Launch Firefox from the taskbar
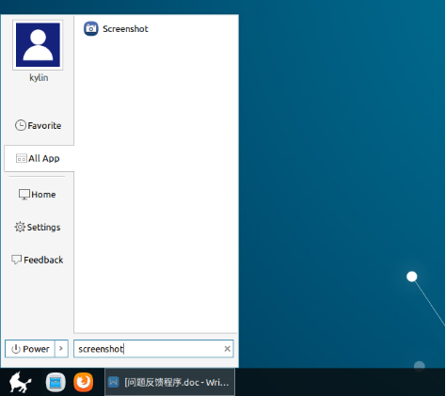 coord(84,382)
